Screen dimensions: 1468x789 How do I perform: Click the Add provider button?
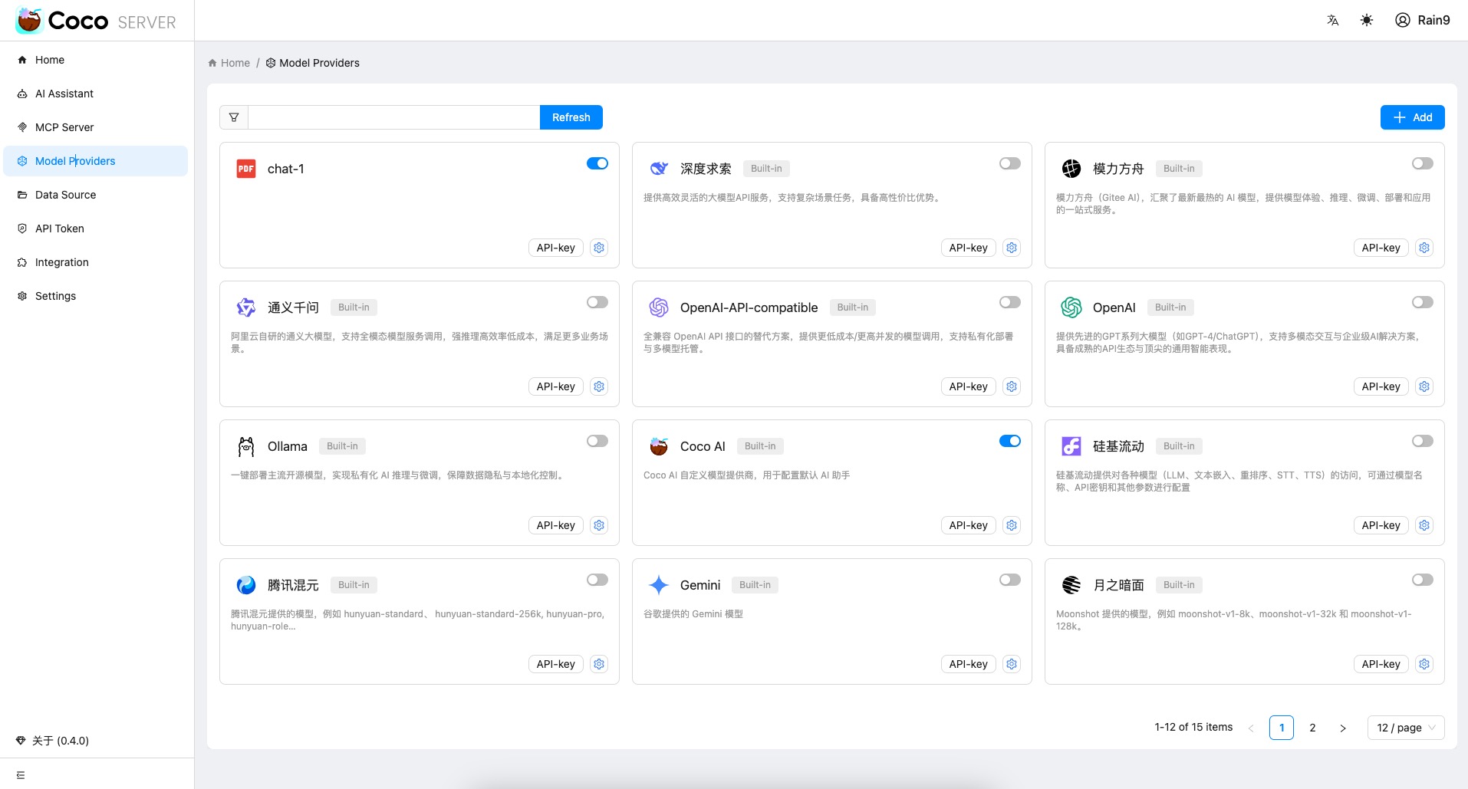pyautogui.click(x=1413, y=117)
